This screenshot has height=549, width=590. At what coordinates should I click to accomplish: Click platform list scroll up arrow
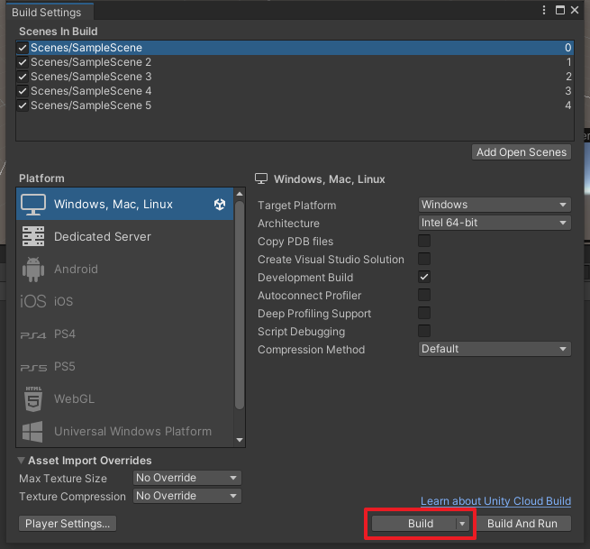(240, 194)
